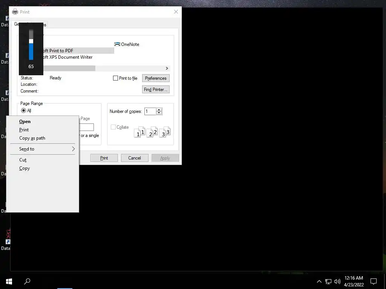The image size is (386, 289).
Task: Select the All page range radio button
Action: 23,111
